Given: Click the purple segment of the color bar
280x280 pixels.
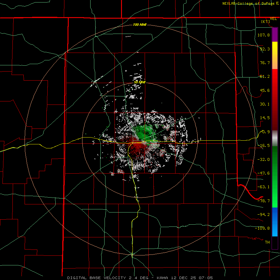Looking at the screenshot, I should 275,35.
